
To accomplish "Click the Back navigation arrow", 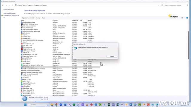I will coord(3,5).
